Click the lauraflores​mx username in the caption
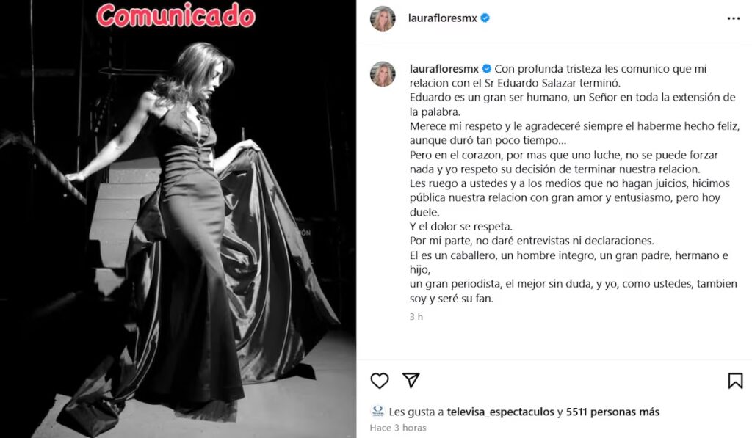This screenshot has height=438, width=752. pyautogui.click(x=444, y=69)
